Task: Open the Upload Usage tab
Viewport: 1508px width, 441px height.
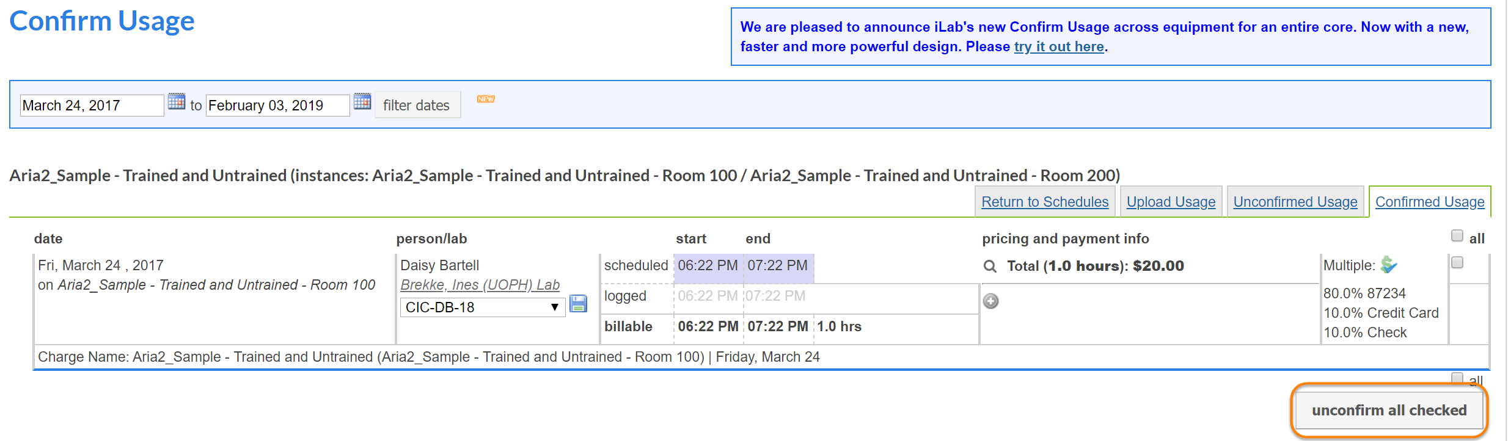Action: (1171, 202)
